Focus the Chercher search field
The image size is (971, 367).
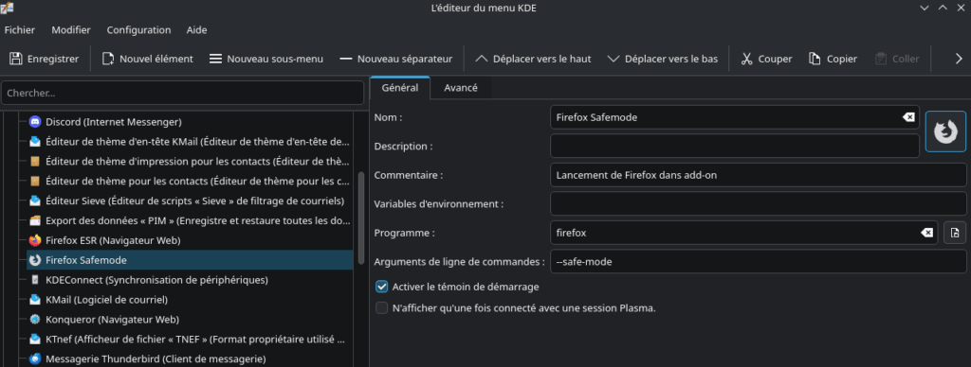pyautogui.click(x=183, y=94)
